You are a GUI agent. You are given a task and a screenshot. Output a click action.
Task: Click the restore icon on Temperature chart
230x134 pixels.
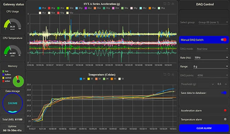coord(169,74)
